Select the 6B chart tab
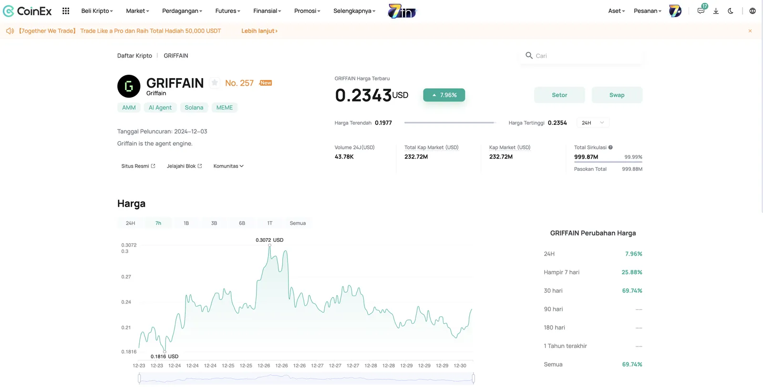The image size is (763, 387). (242, 223)
